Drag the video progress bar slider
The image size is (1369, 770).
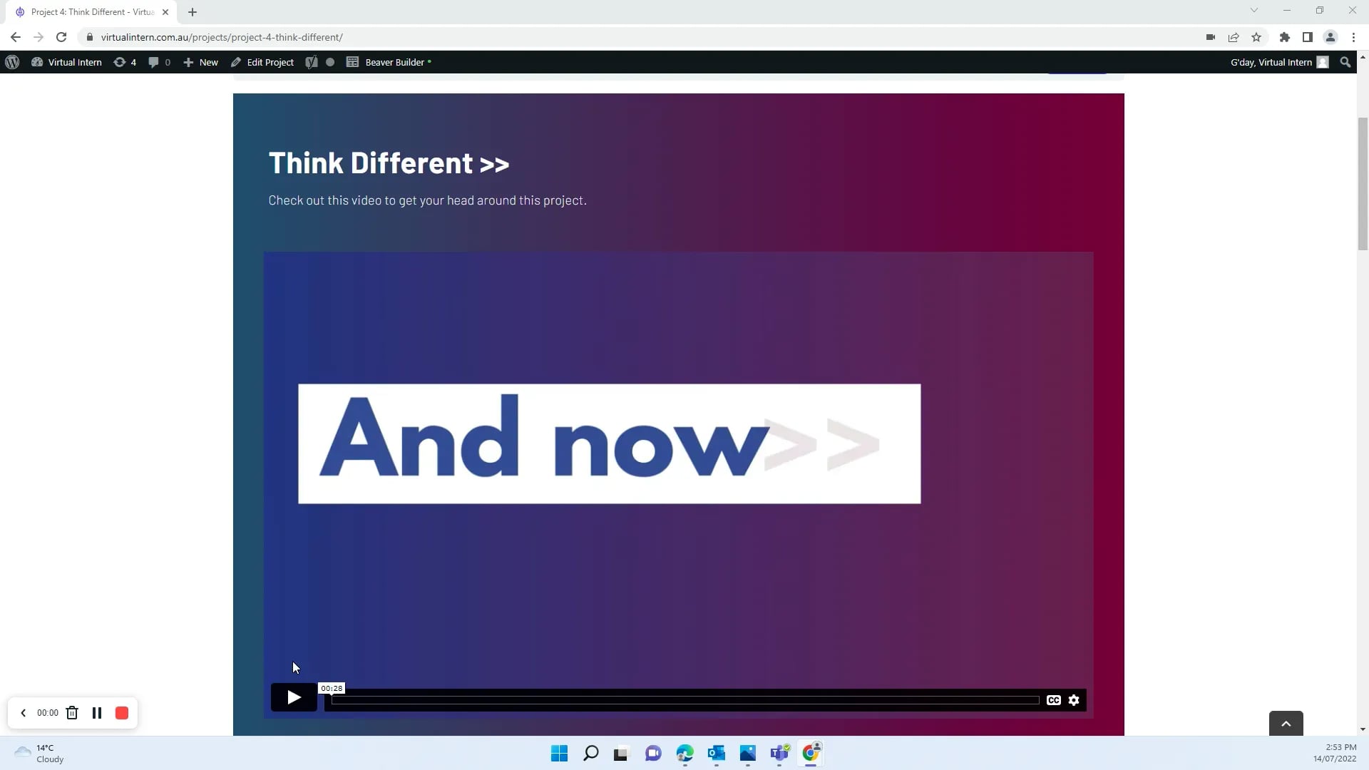[333, 699]
